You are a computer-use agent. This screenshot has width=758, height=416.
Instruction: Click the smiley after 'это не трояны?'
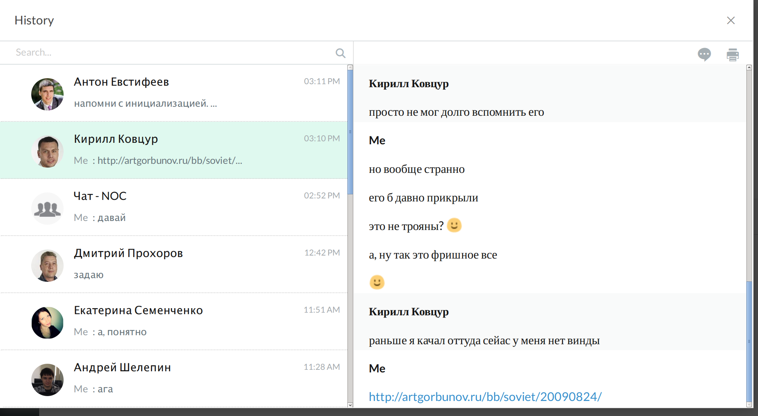tap(454, 225)
